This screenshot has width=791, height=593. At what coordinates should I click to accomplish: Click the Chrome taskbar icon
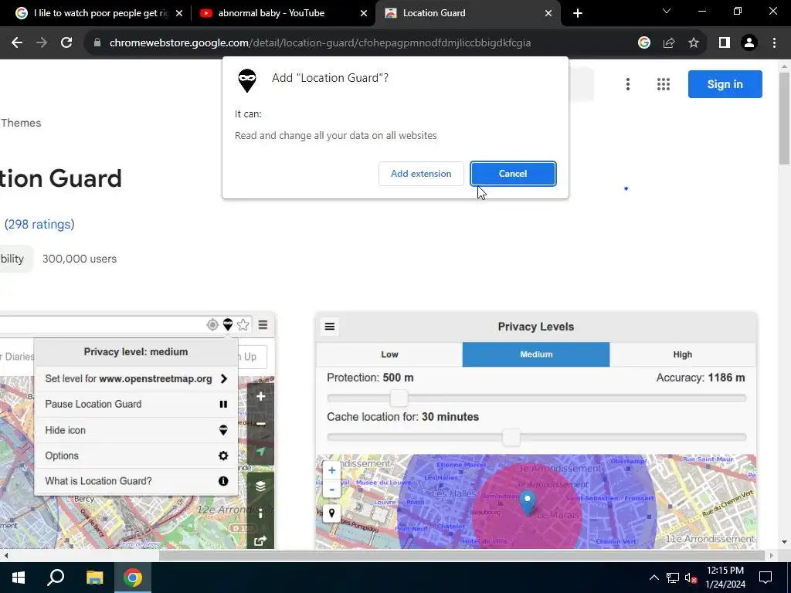[133, 578]
